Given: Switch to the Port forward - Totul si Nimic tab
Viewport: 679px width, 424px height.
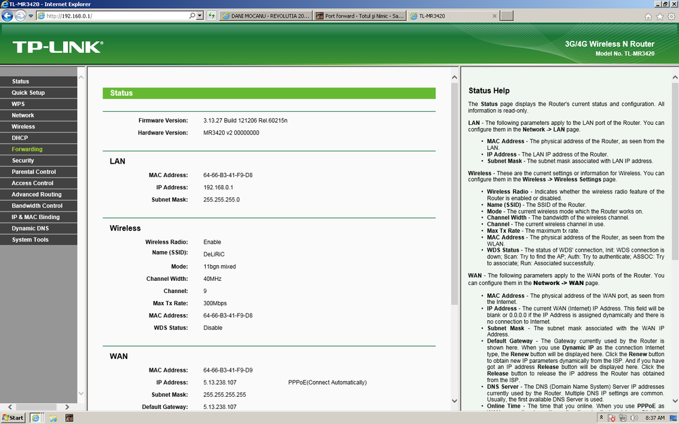Looking at the screenshot, I should click(360, 16).
